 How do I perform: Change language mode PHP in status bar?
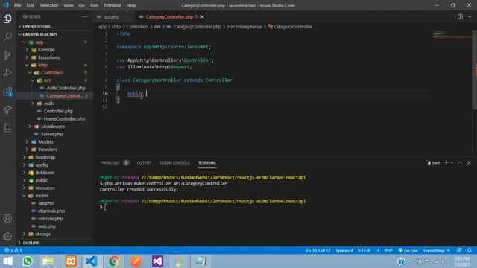(388, 250)
